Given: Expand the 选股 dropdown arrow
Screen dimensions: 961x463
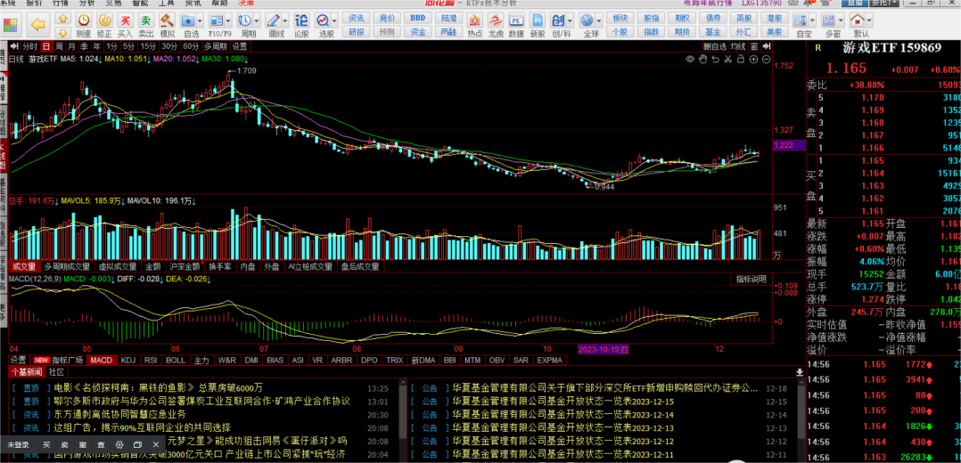Looking at the screenshot, I should tap(335, 20).
